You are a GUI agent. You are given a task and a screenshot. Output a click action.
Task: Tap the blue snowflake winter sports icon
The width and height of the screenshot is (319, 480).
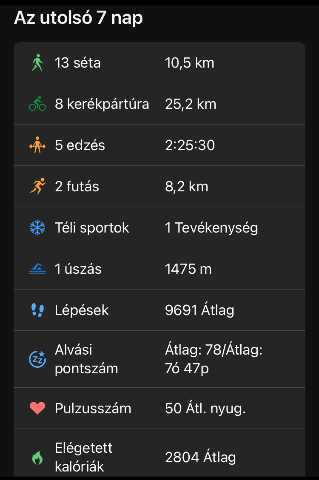pos(37,228)
